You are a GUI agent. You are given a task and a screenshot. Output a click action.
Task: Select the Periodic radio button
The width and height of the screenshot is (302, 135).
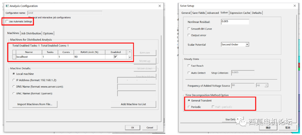pyautogui.click(x=189, y=107)
